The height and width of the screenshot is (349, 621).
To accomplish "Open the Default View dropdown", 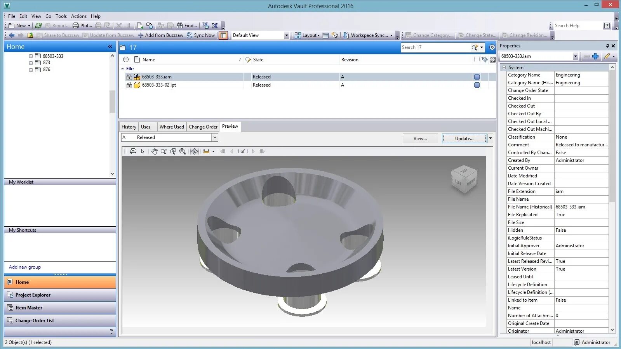I will coord(287,35).
